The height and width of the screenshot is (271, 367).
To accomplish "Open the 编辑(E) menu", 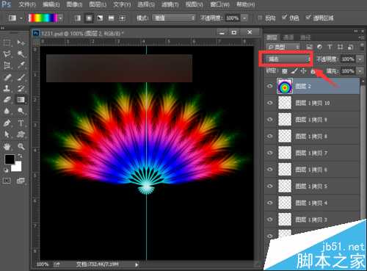I will (51, 4).
